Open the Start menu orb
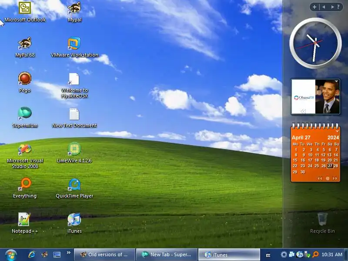This screenshot has height=261, width=348. click(x=11, y=255)
